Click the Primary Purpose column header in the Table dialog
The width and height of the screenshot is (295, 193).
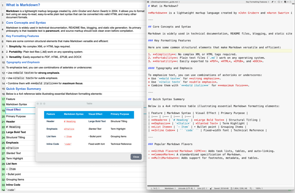click(x=120, y=114)
